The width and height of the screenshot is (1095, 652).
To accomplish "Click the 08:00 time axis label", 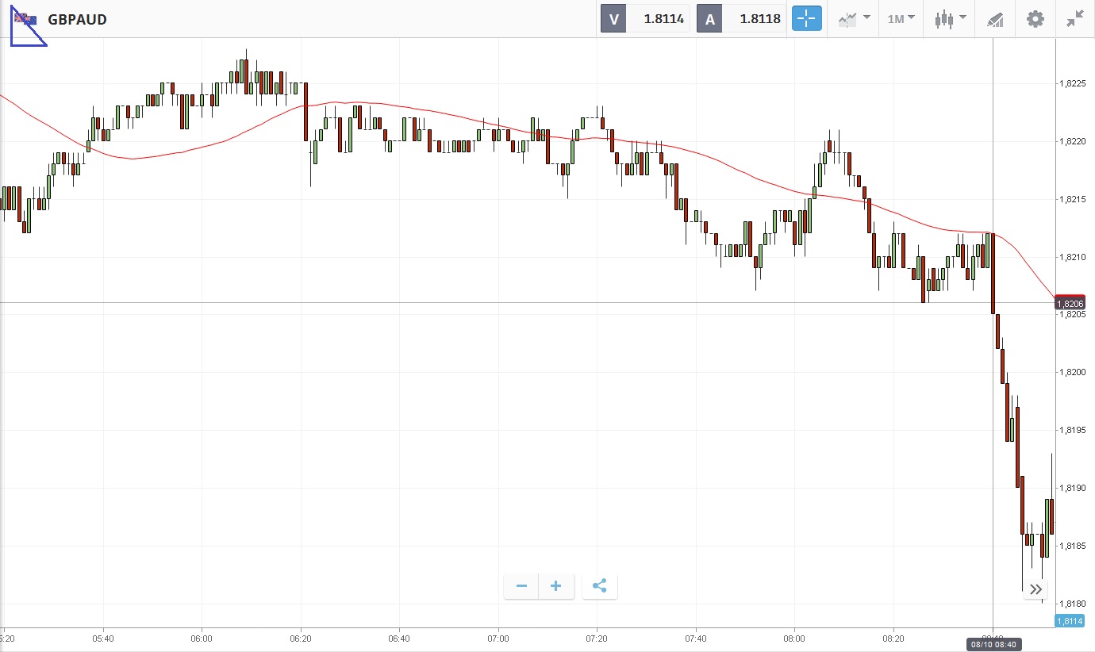I will pos(794,639).
